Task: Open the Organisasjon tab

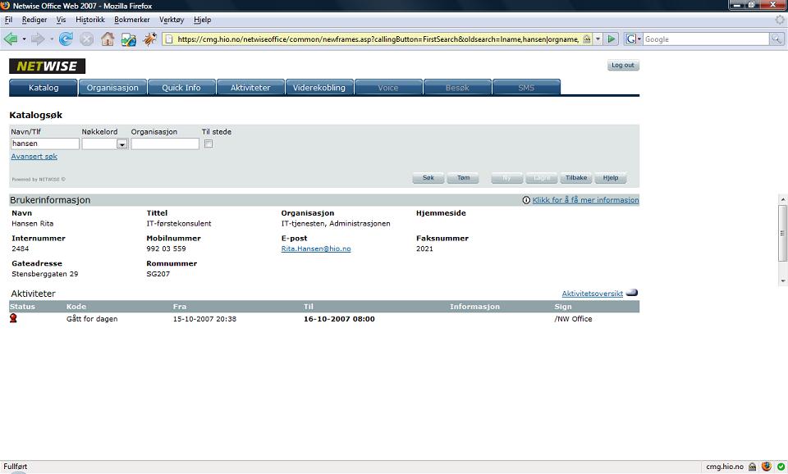Action: click(112, 88)
